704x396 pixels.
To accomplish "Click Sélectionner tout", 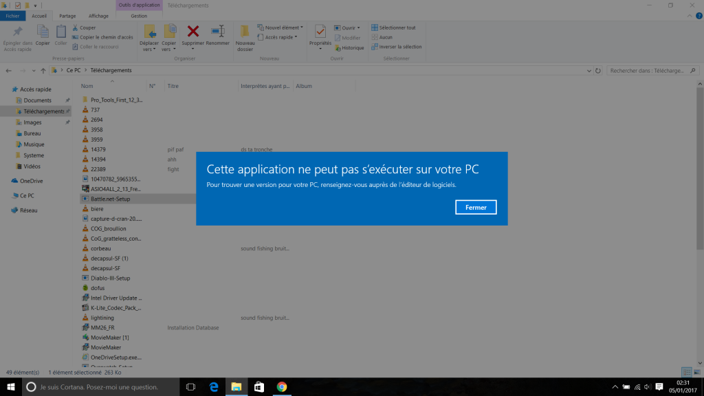I will [393, 27].
